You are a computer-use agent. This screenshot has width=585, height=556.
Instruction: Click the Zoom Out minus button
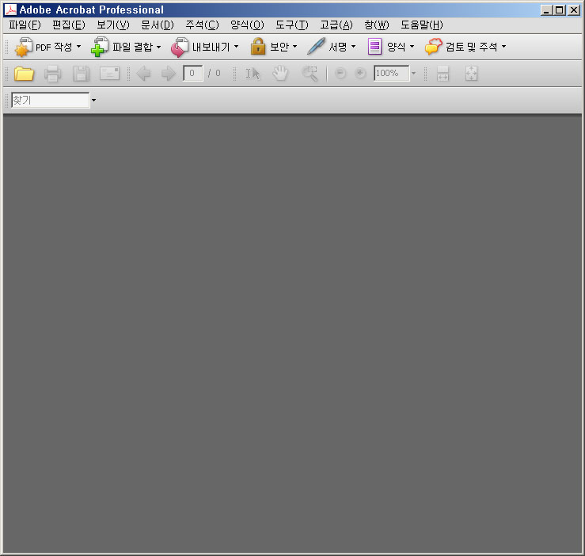[340, 73]
